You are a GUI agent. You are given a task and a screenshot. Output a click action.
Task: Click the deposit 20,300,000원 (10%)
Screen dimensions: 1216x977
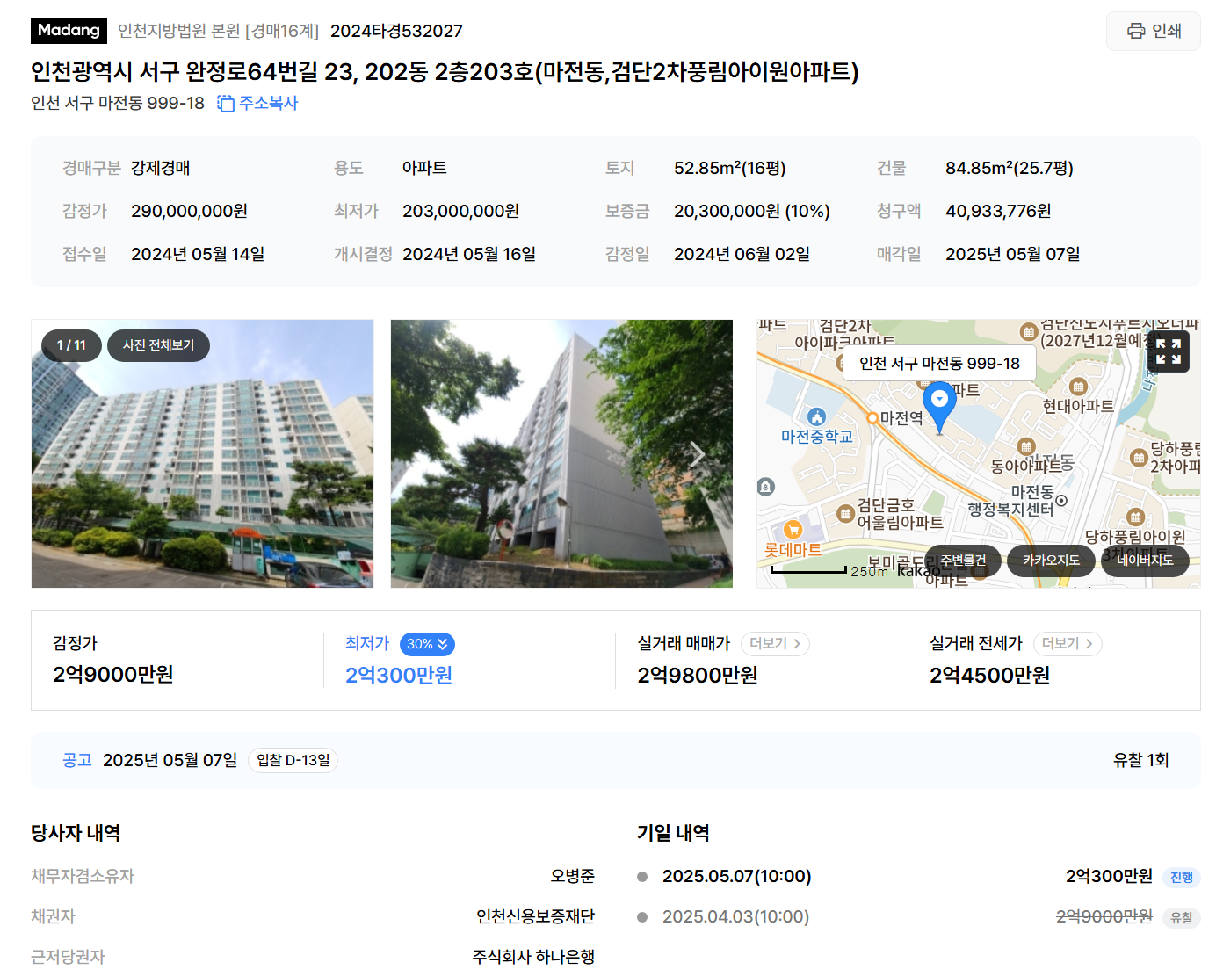[x=752, y=211]
